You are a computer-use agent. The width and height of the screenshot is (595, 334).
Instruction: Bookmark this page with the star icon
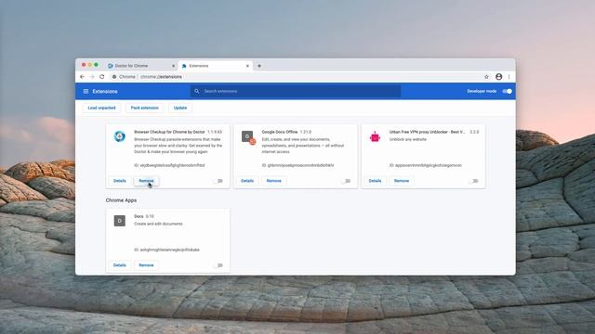[x=486, y=77]
